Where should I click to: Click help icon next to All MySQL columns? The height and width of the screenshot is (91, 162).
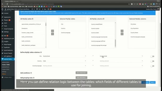104,19
